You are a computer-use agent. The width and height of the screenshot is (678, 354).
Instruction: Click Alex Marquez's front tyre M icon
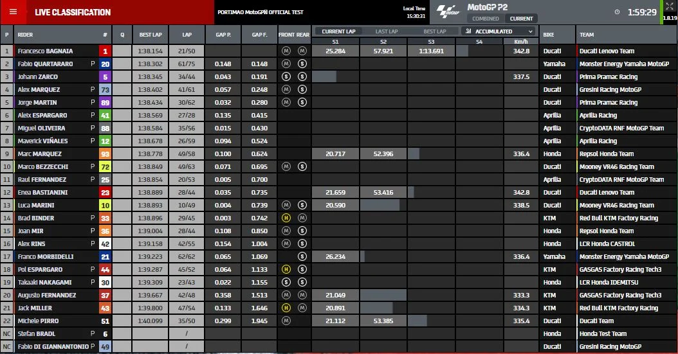286,89
